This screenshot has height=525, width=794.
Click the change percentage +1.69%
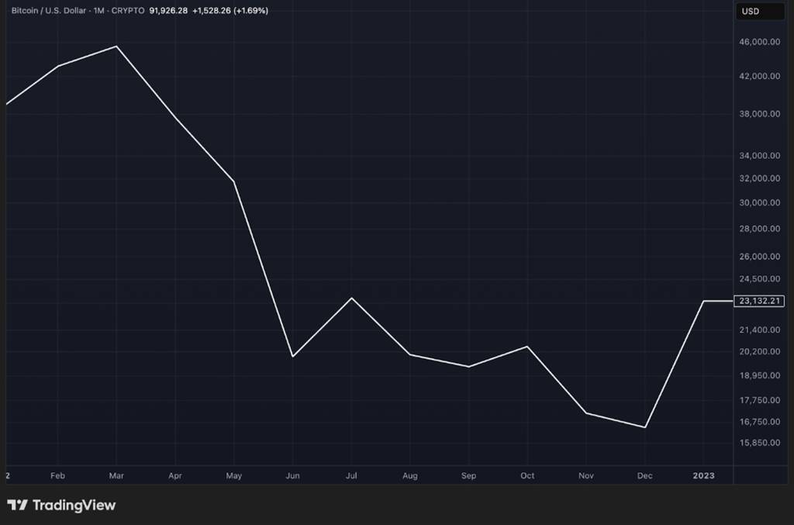[x=251, y=11]
